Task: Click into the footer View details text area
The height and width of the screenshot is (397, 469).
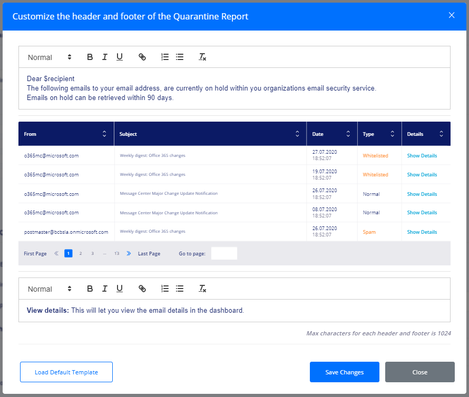Action: pos(234,310)
